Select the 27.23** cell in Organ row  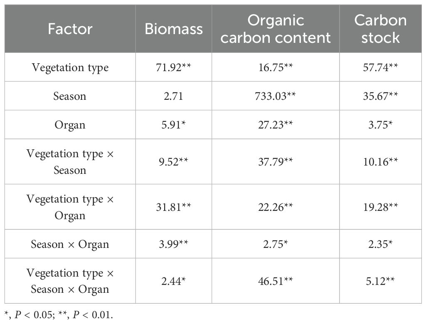click(276, 125)
